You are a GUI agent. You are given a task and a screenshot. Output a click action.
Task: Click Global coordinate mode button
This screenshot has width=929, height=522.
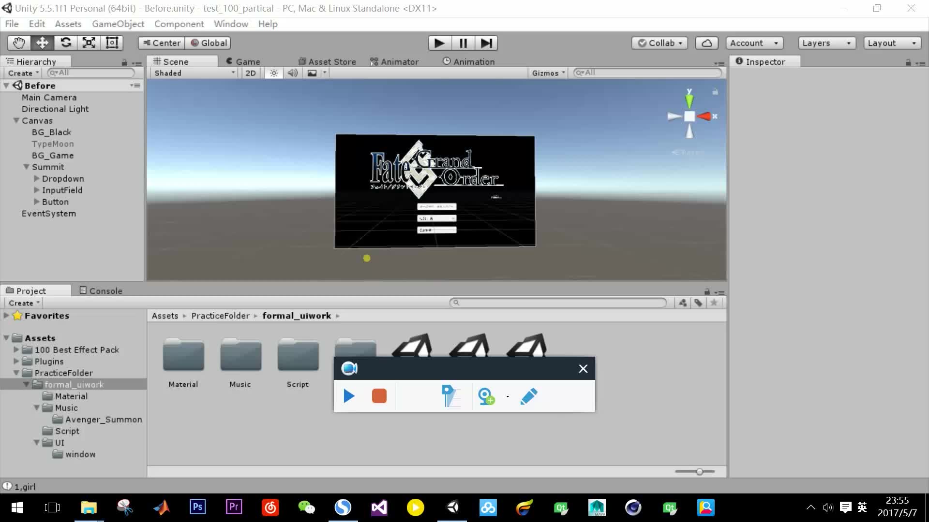pos(210,43)
